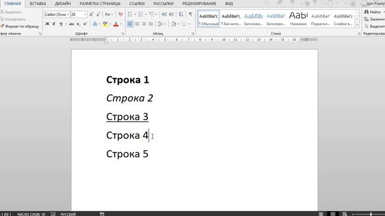Apply the Название style
Viewport: 385px width, 216px height.
pyautogui.click(x=298, y=19)
